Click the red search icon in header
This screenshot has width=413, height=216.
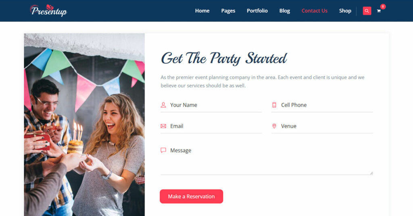pos(367,11)
